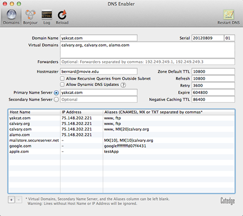The width and height of the screenshot is (243, 216).
Task: Click the Forwarders input field
Action: [147, 62]
